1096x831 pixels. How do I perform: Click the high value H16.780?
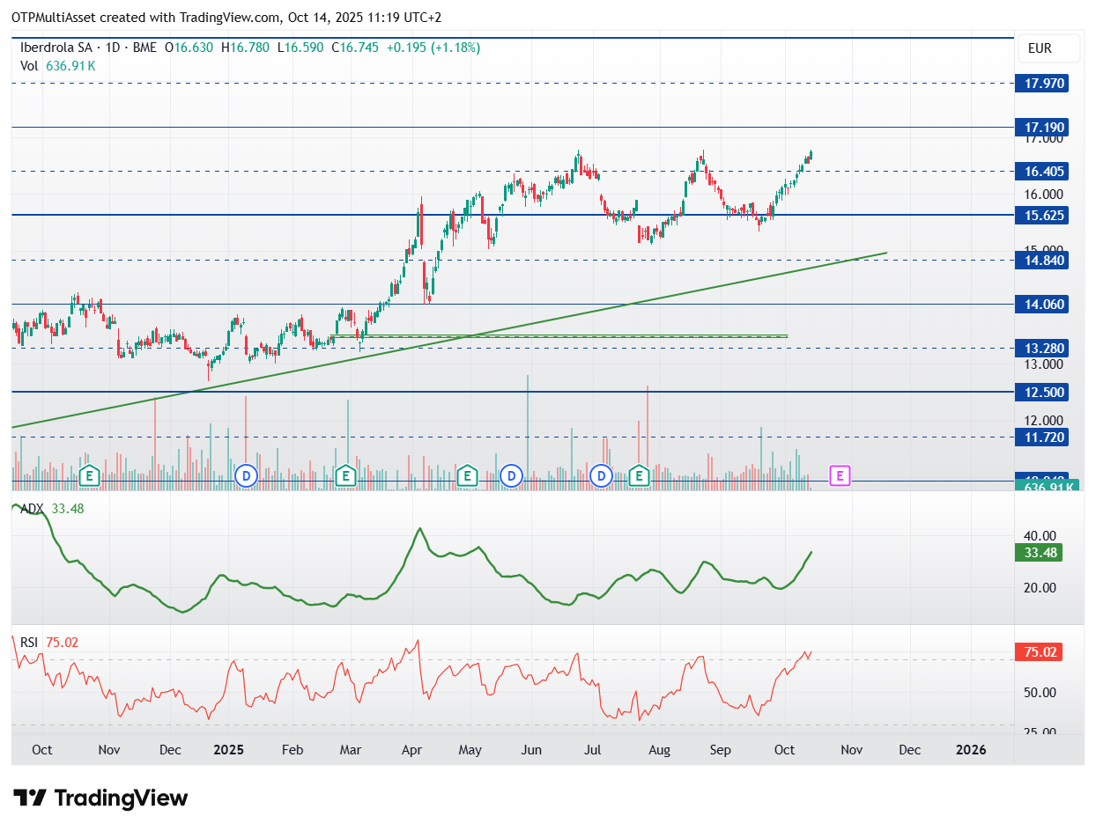(246, 48)
